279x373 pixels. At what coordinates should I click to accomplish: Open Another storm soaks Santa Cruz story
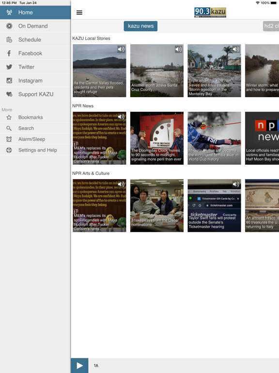(x=157, y=70)
